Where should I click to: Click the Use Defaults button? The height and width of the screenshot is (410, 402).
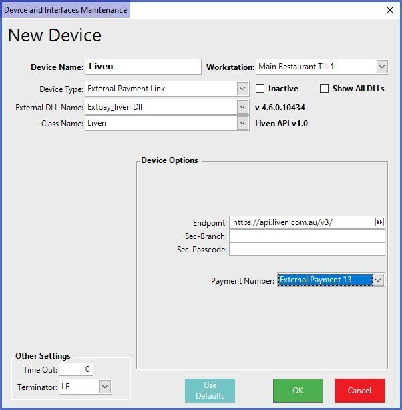click(210, 391)
